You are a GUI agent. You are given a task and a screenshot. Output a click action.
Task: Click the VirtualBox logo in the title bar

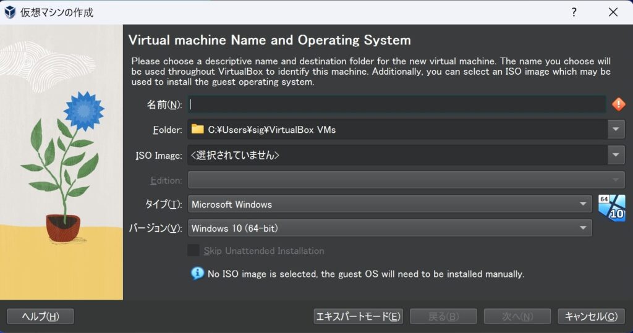point(10,12)
